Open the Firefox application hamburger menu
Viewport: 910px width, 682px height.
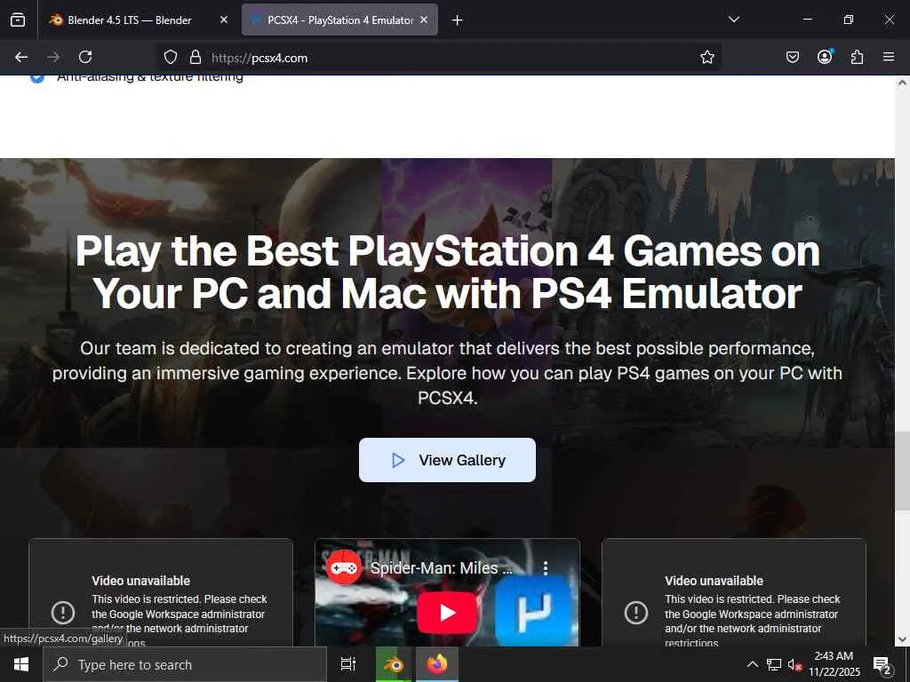click(889, 57)
